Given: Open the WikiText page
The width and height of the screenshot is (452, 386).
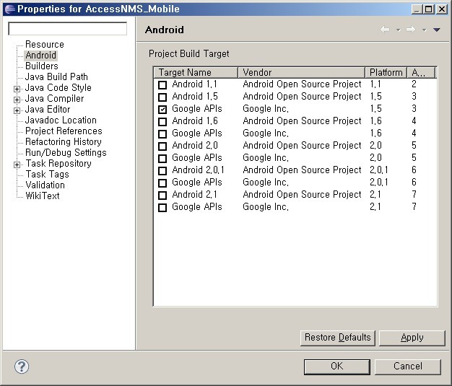Looking at the screenshot, I should tap(42, 196).
